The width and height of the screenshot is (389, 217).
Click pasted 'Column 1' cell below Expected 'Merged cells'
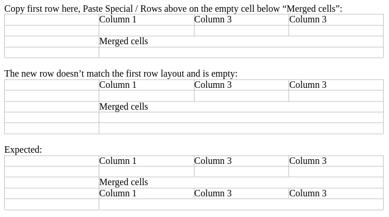(147, 193)
